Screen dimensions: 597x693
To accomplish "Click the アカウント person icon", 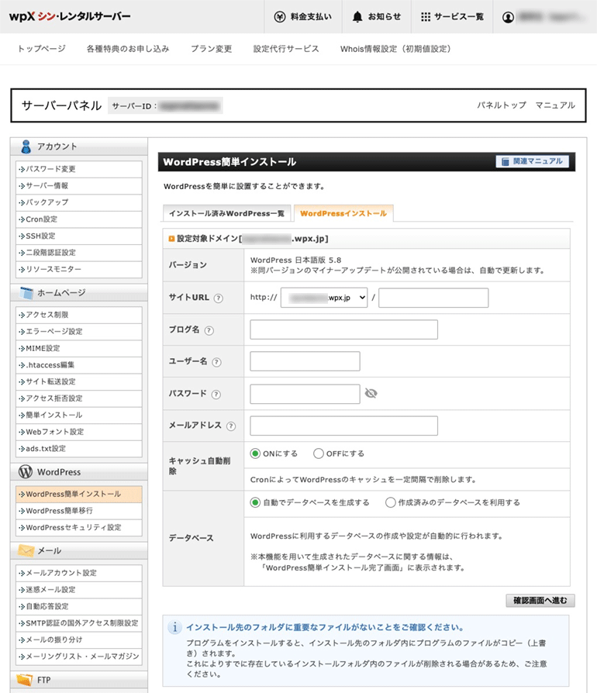I will pos(26,147).
